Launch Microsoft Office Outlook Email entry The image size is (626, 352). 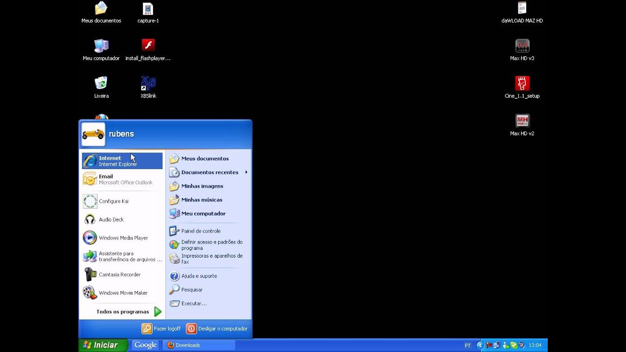[x=122, y=179]
